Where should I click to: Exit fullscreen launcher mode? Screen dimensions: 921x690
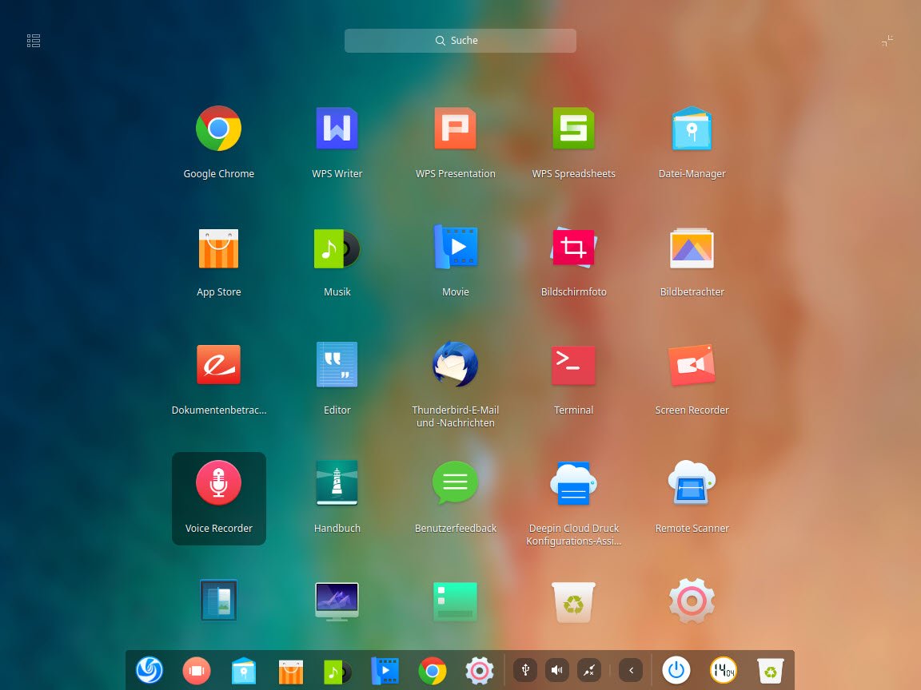887,41
